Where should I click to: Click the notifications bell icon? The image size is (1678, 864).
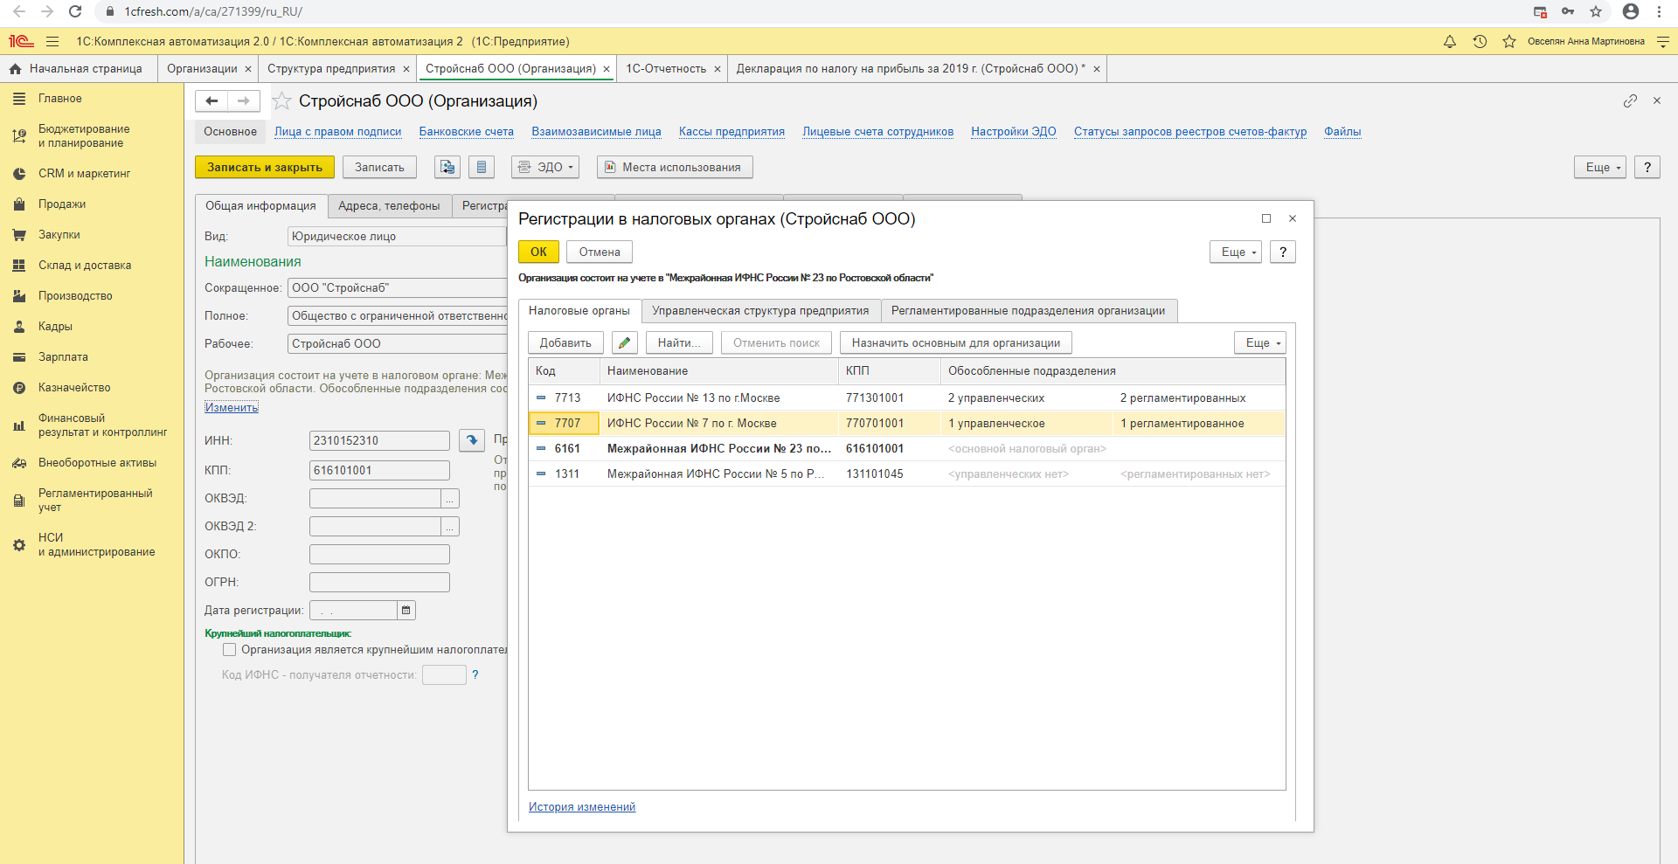pyautogui.click(x=1449, y=41)
